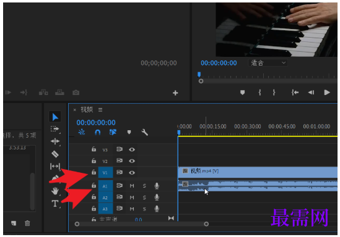This screenshot has height=237, width=340.
Task: Mark Out point in Program monitor
Action: (274, 93)
